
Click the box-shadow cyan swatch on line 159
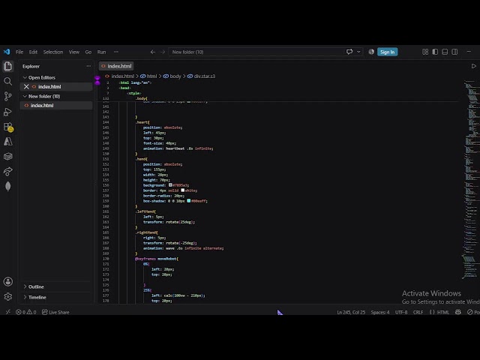point(189,201)
